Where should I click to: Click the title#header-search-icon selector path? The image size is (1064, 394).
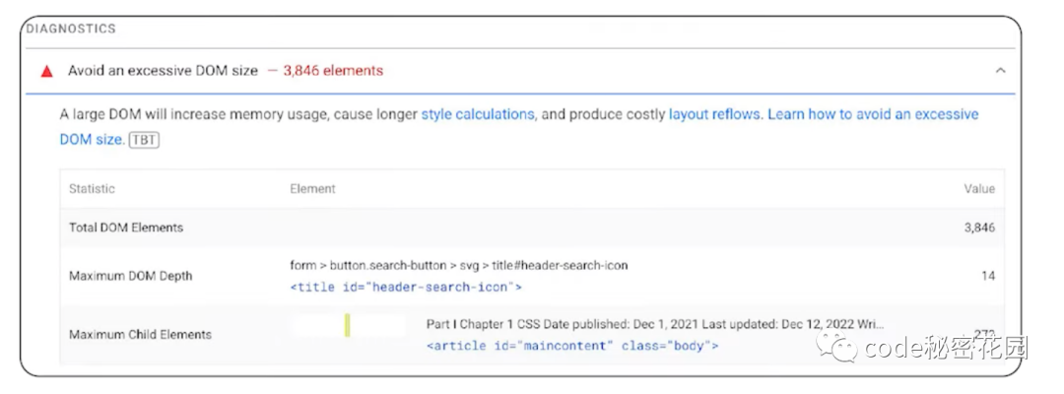[458, 265]
